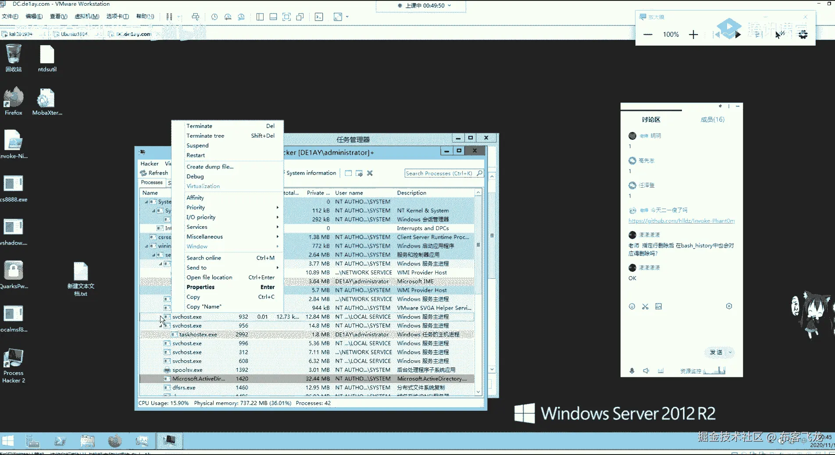Open the github Invoke-Phant0m link
The image size is (835, 455).
[x=682, y=221]
